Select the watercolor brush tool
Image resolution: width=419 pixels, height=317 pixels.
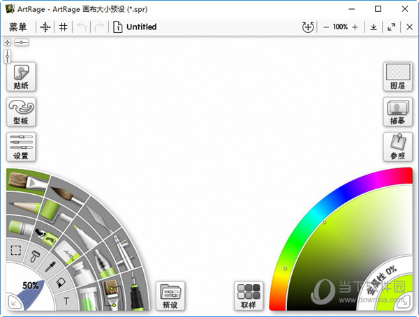[x=67, y=195]
